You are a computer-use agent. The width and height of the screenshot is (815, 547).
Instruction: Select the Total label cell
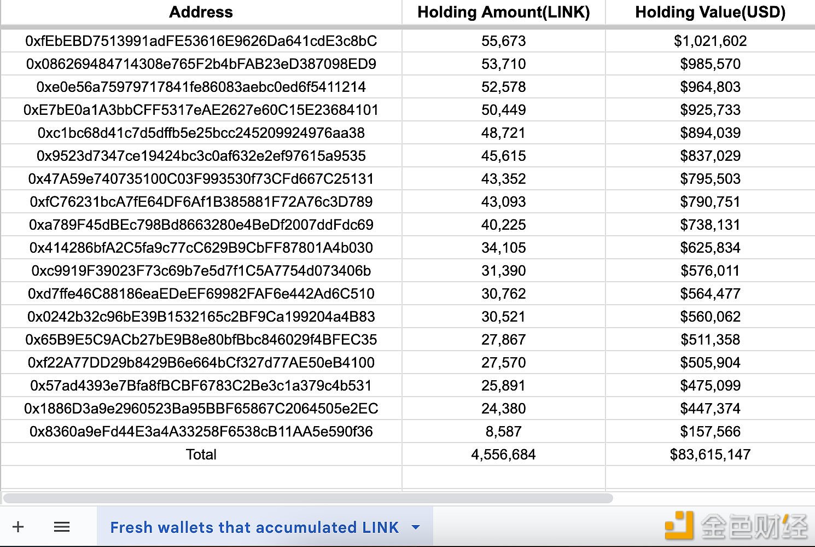click(x=201, y=455)
